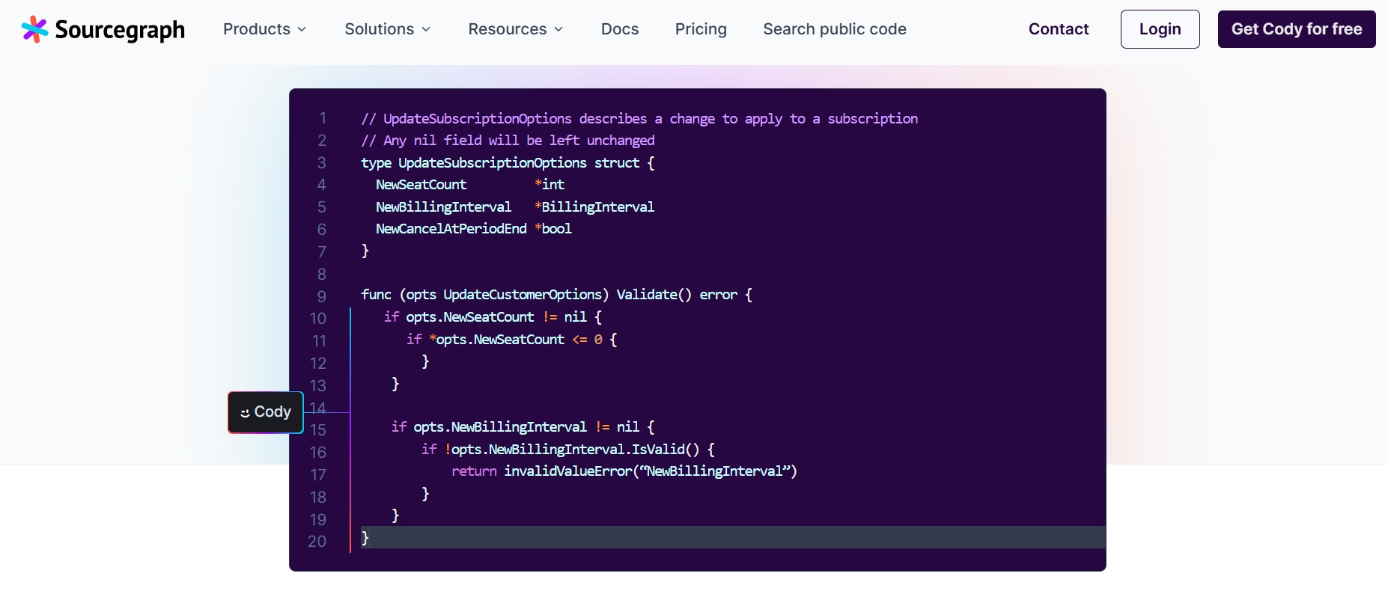Screen dimensions: 1388x609
Task: Click the func Validate() declaration line
Action: [x=555, y=295]
